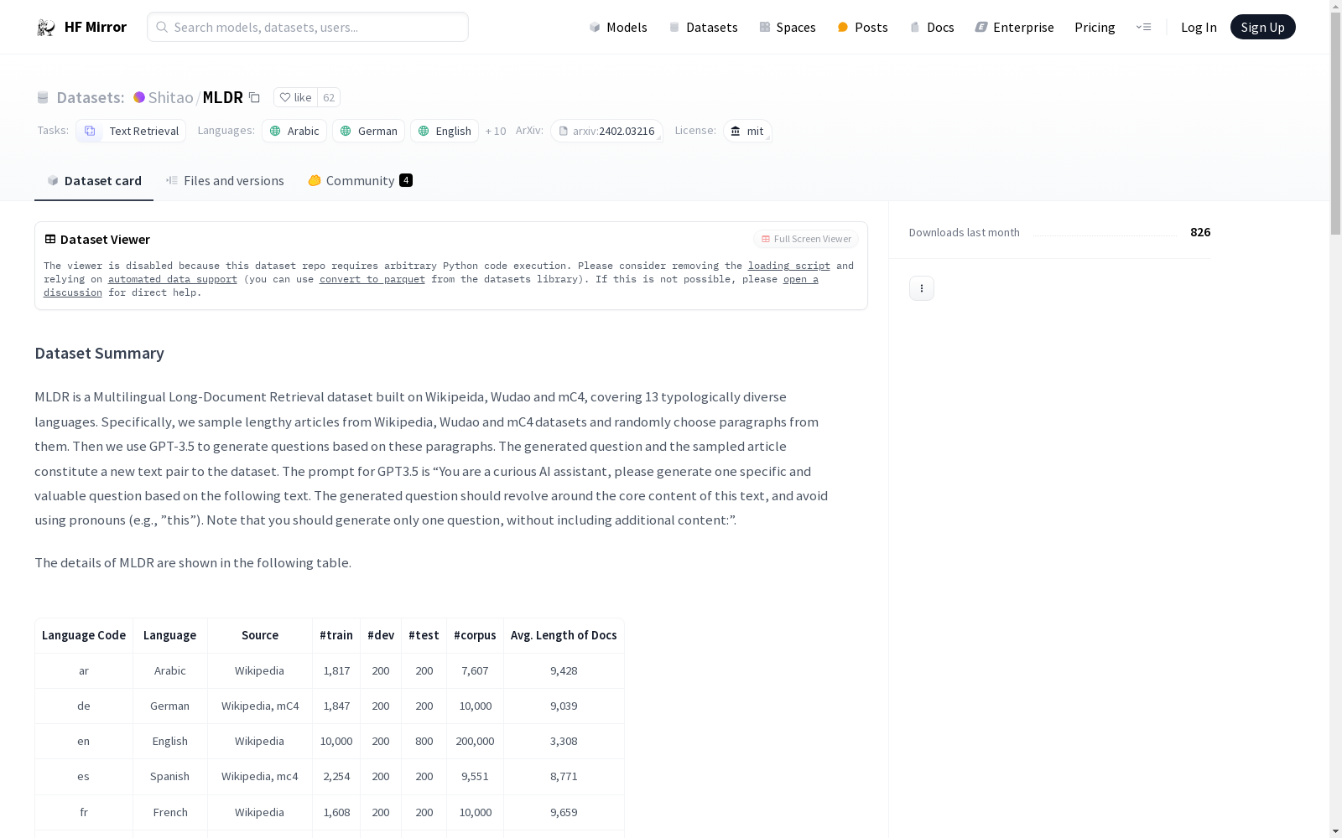The width and height of the screenshot is (1342, 838).
Task: Click the Language Code column header
Action: (84, 635)
